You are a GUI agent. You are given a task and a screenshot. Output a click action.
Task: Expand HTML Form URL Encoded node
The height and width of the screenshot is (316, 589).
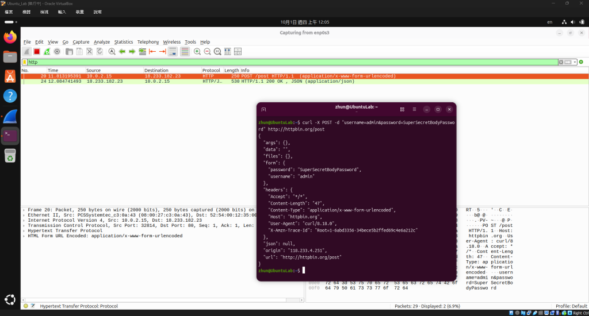[x=24, y=236]
